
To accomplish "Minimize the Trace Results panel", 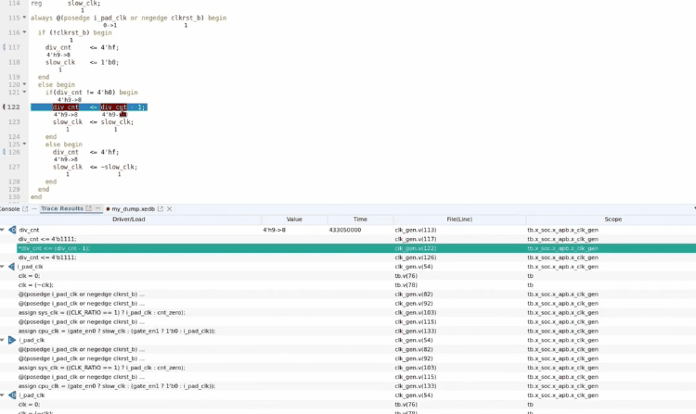I will pos(97,209).
